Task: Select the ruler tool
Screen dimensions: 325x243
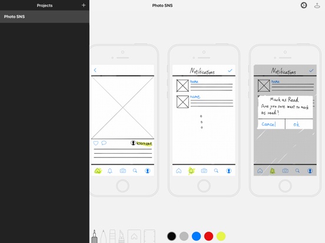Action: coord(150,236)
